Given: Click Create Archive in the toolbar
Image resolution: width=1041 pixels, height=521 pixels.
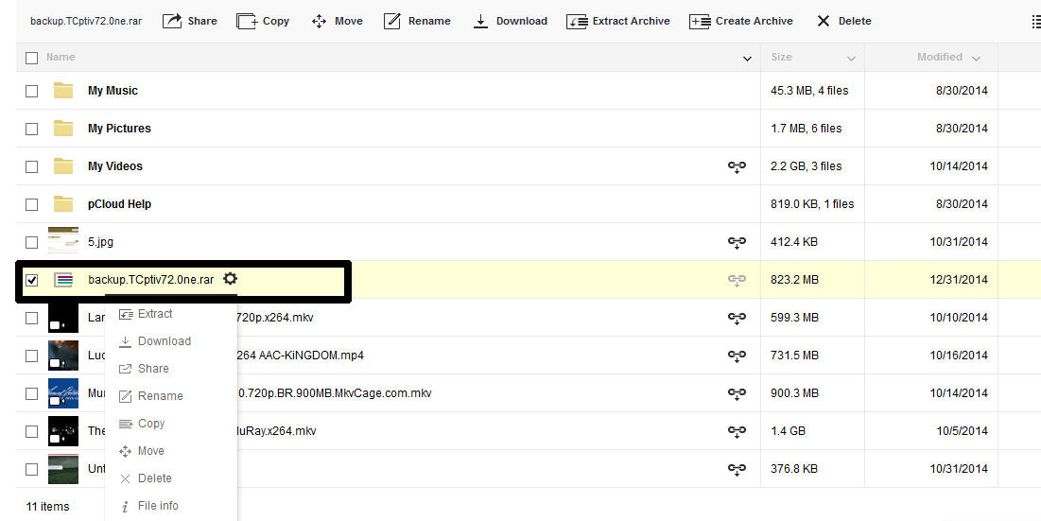Looking at the screenshot, I should [741, 21].
